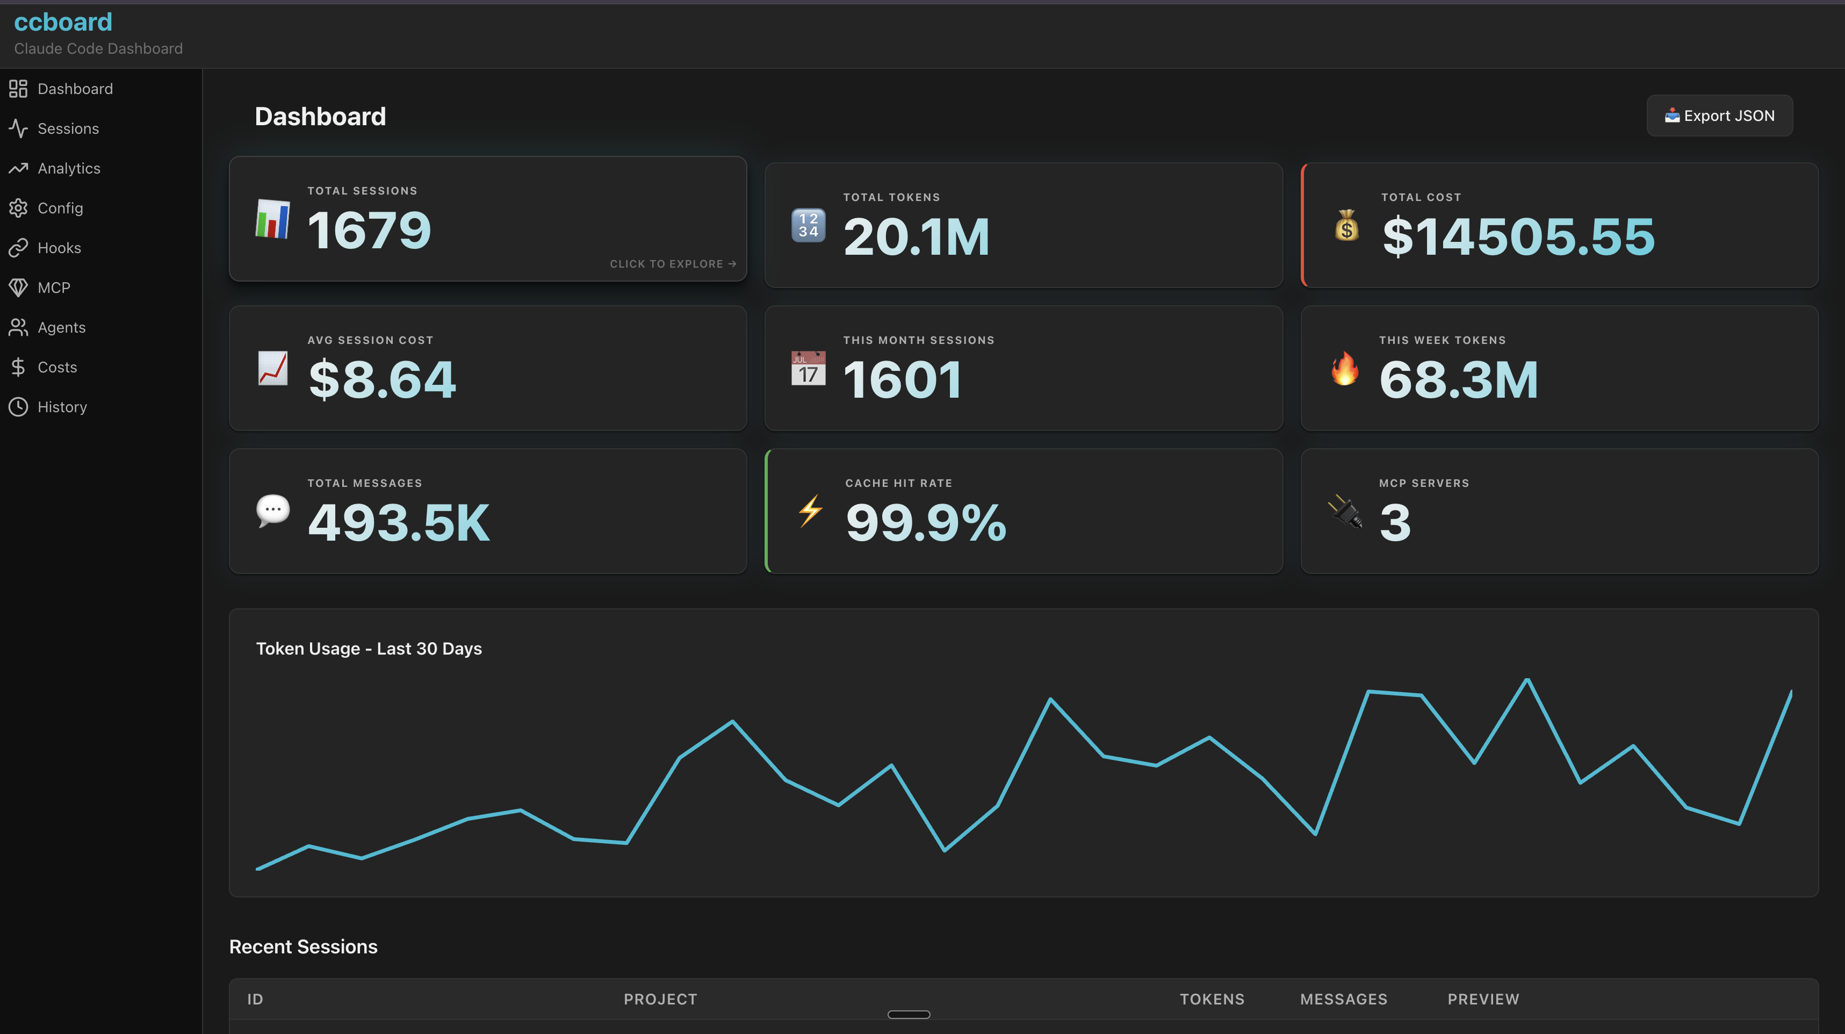Viewport: 1845px width, 1034px height.
Task: Select the Costs dollar icon
Action: [19, 367]
